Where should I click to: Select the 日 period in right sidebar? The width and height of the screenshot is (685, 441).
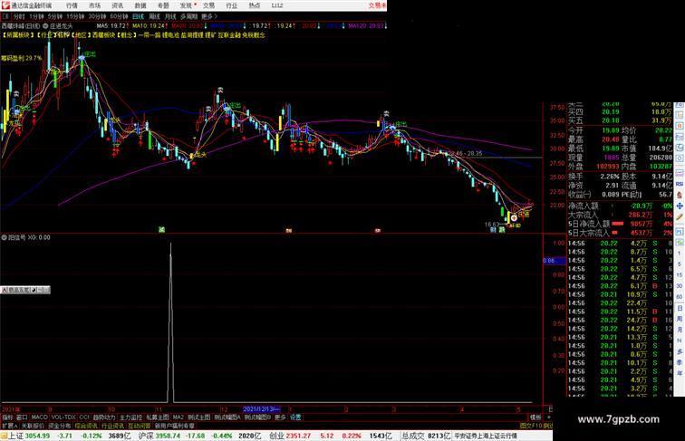pyautogui.click(x=680, y=308)
